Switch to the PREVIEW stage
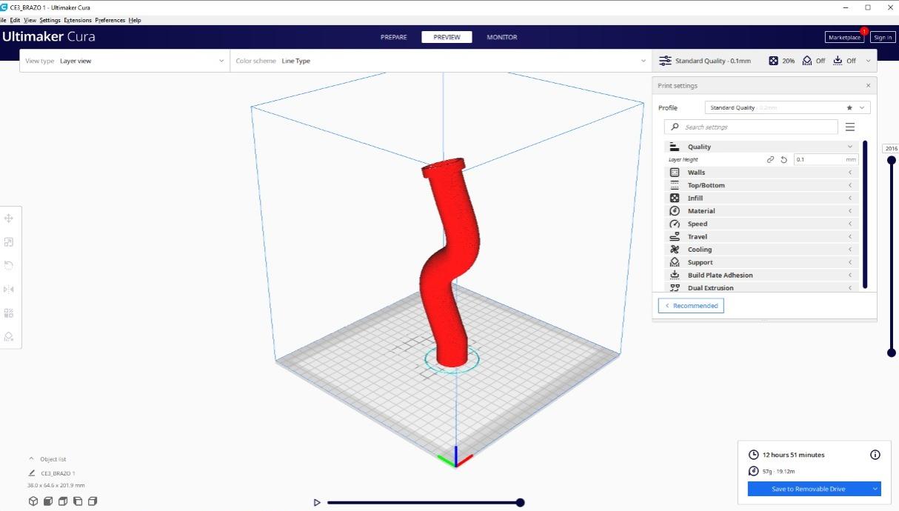The height and width of the screenshot is (511, 899). [447, 37]
